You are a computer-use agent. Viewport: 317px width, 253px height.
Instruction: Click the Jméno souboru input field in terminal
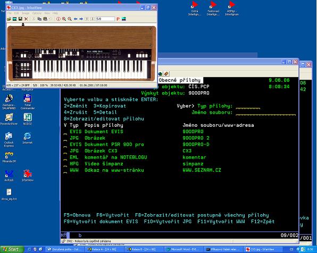tap(265, 113)
